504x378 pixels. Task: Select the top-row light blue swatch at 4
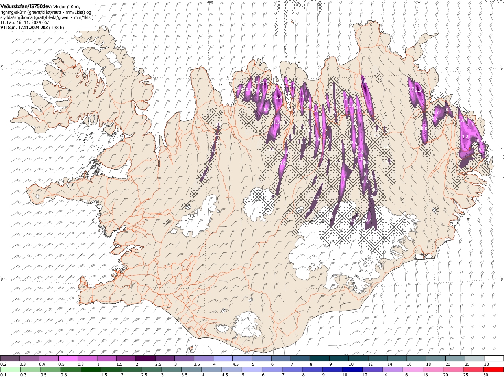coord(222,358)
